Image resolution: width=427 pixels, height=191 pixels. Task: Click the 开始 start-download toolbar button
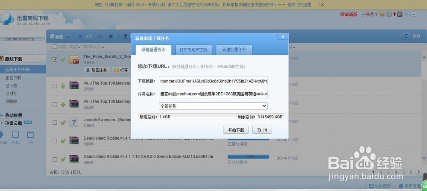click(85, 36)
